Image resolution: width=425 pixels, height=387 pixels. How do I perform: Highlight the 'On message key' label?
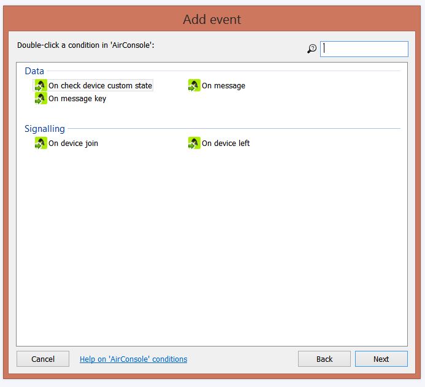[77, 99]
